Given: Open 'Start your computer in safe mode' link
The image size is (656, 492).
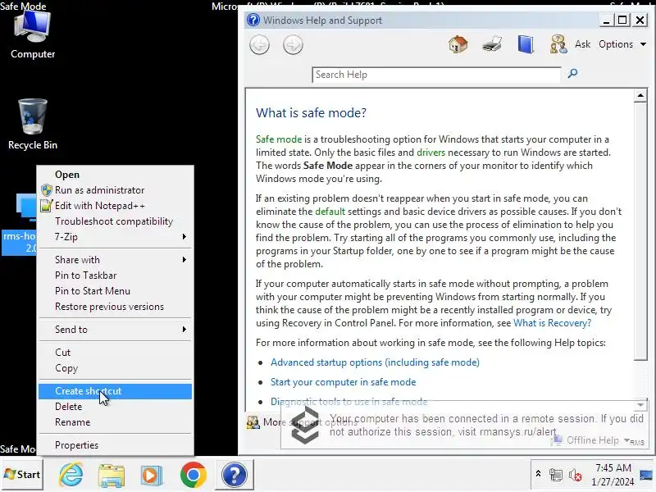Looking at the screenshot, I should point(343,382).
